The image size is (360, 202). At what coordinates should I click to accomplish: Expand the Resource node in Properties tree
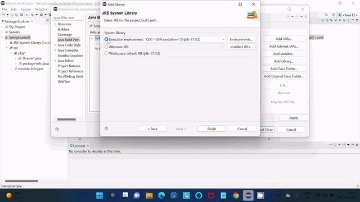[55, 24]
